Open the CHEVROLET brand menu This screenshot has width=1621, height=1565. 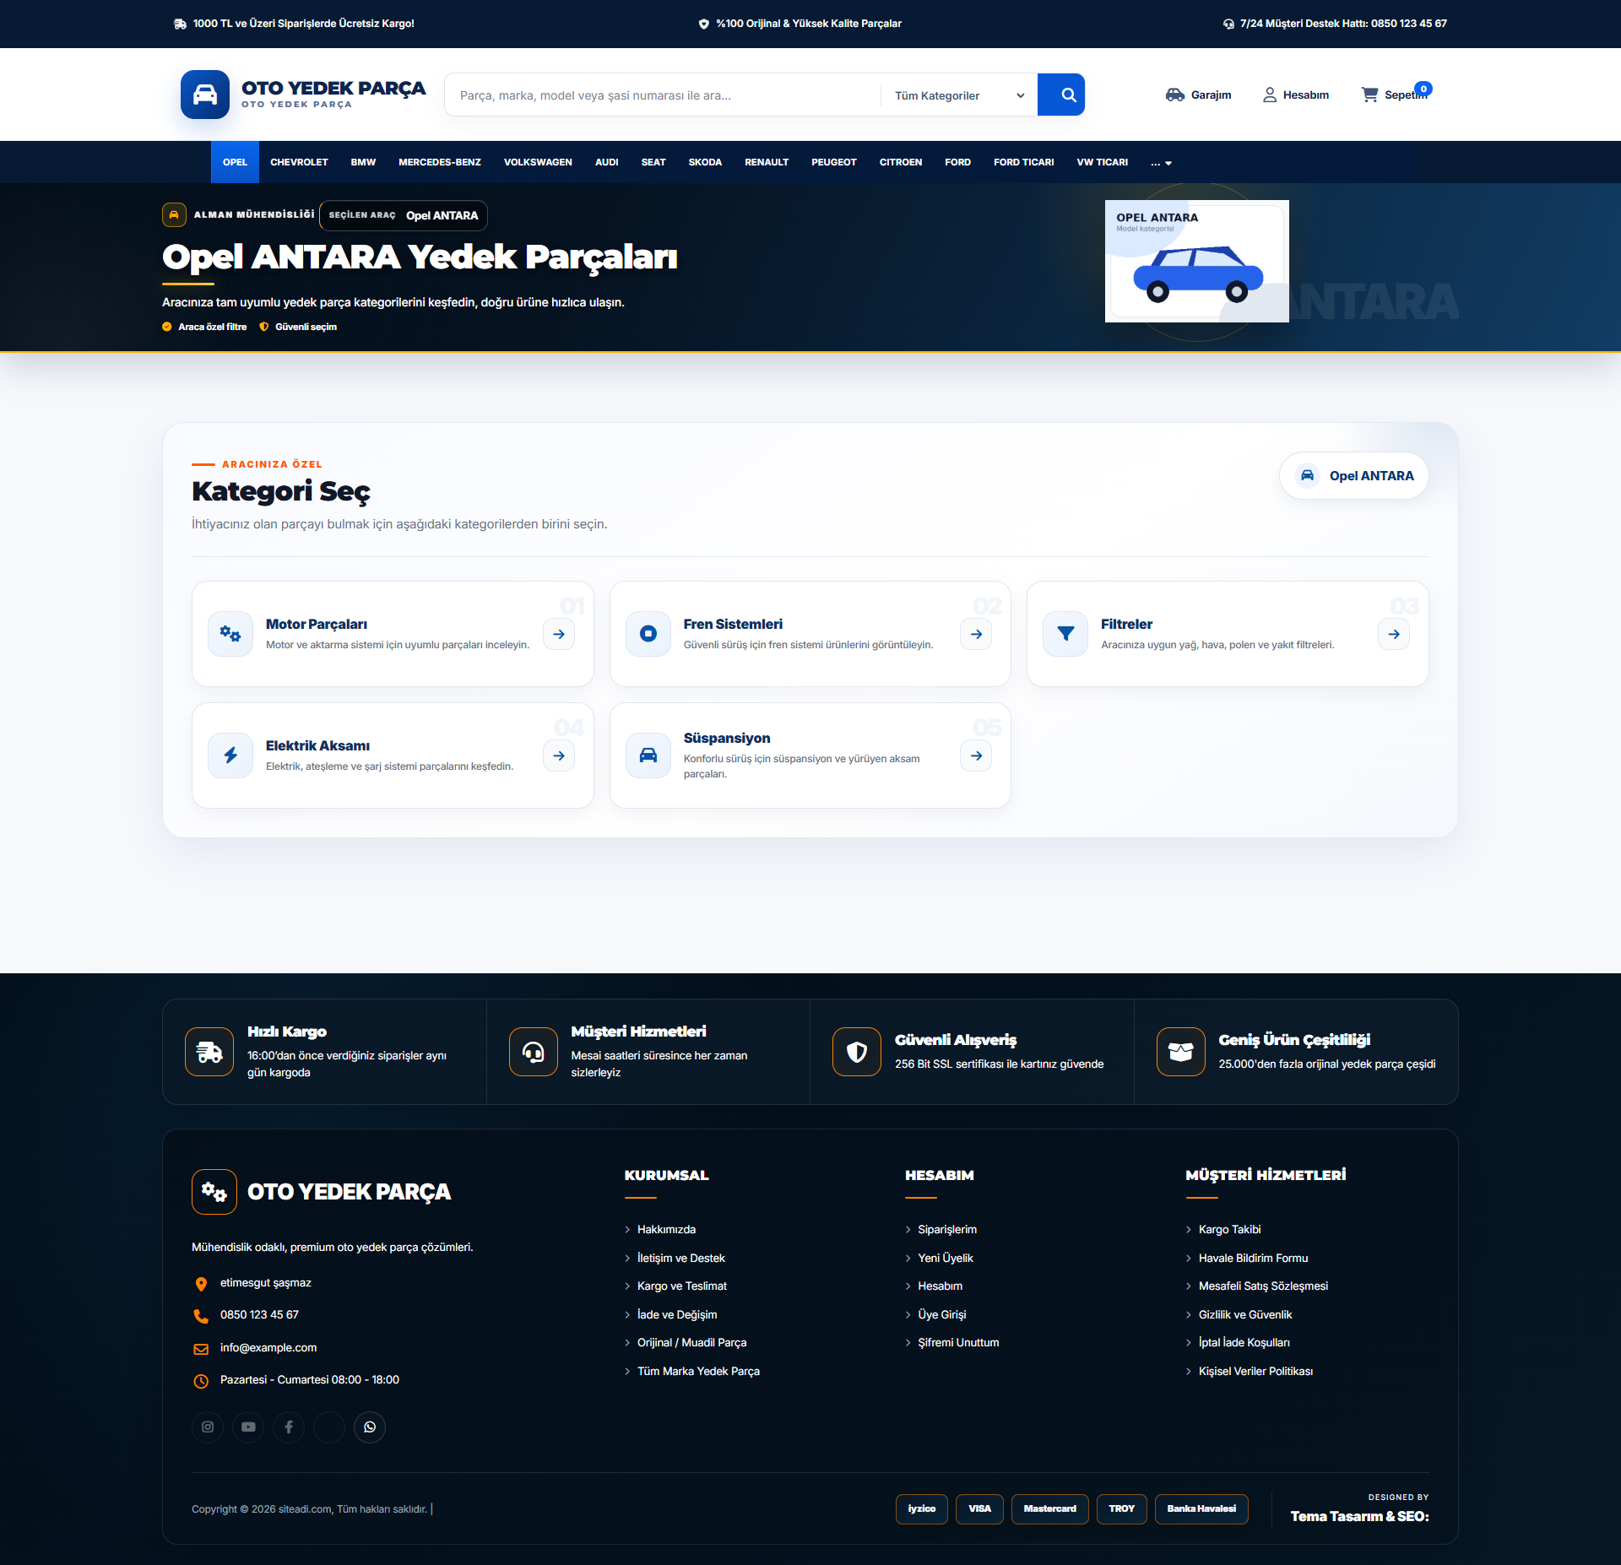pos(299,162)
